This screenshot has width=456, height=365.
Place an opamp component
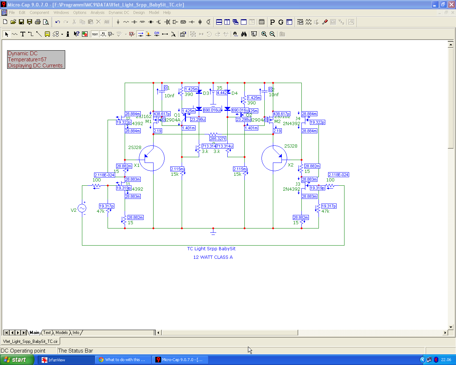coord(175,22)
